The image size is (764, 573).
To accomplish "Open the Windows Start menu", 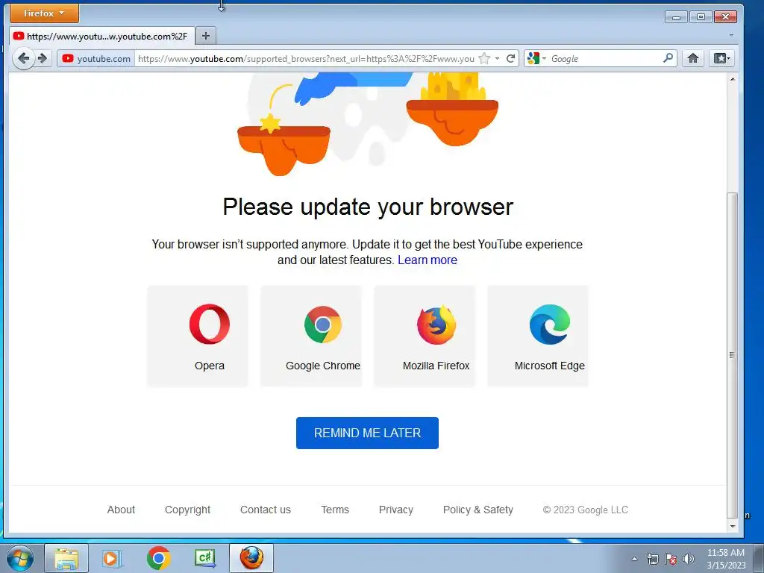I will (20, 558).
